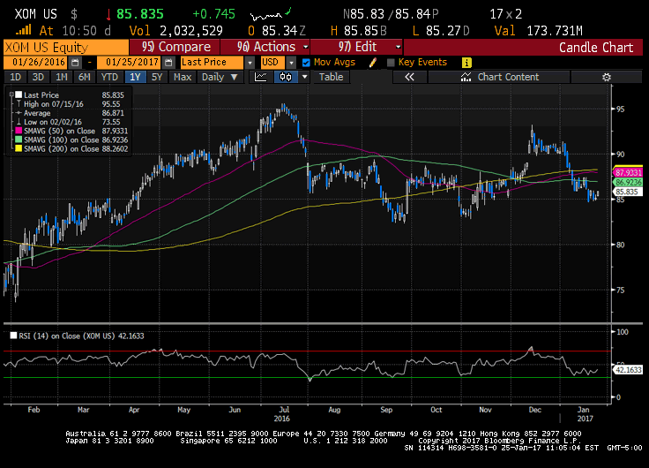Image resolution: width=649 pixels, height=468 pixels.
Task: Collapse panel with double-chevron icon
Action: [409, 77]
